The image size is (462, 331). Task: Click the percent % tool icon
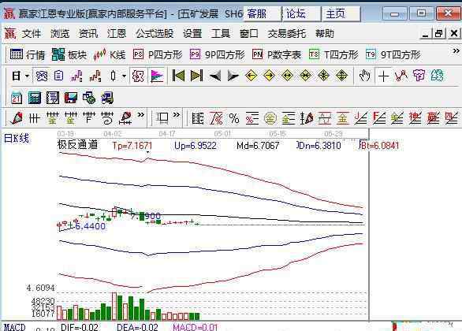tap(234, 119)
